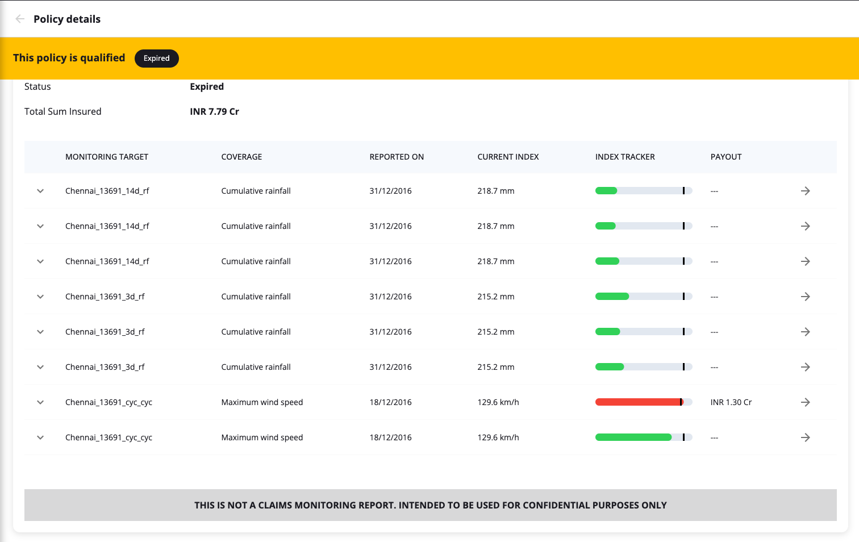This screenshot has height=542, width=859.
Task: Open details arrow for second Chennai_13691_14d_rf row
Action: 805,226
